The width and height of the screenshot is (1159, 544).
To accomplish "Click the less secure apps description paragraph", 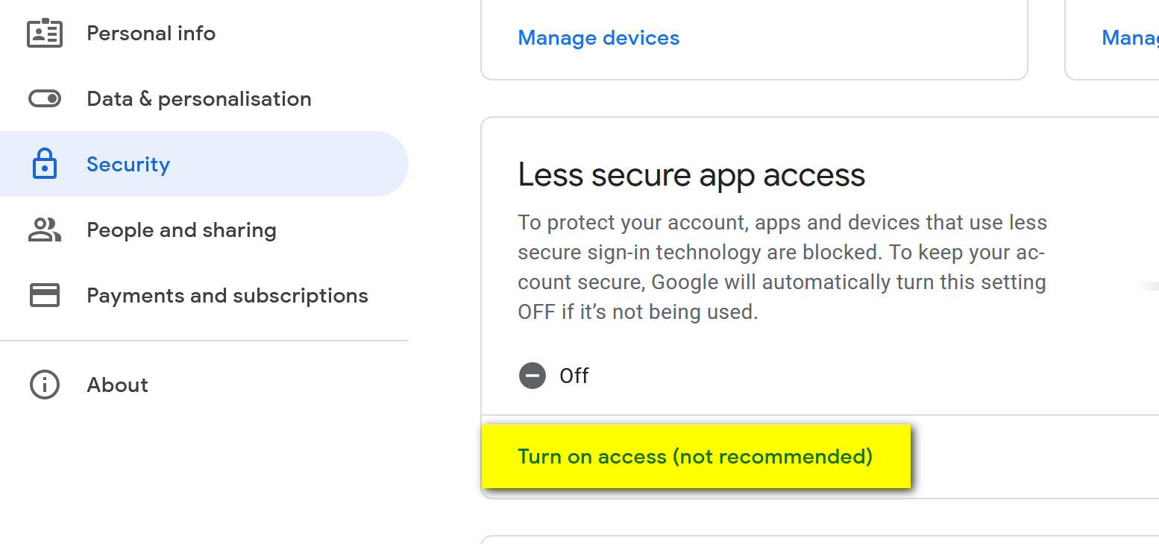I will point(782,267).
